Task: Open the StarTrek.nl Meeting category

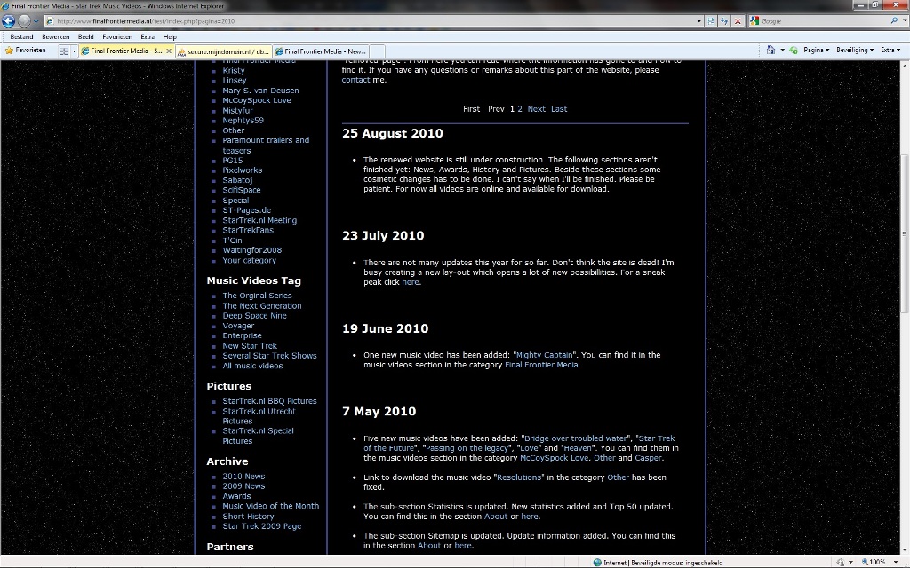Action: (259, 220)
